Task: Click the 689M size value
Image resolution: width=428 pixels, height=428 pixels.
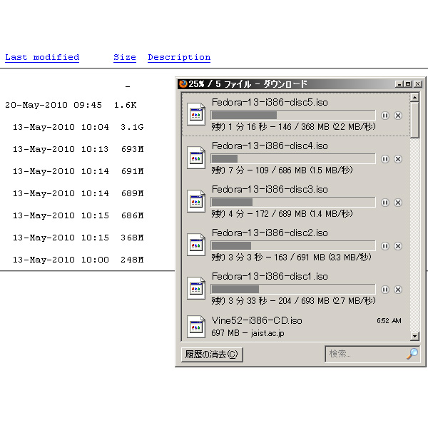Action: pos(133,193)
